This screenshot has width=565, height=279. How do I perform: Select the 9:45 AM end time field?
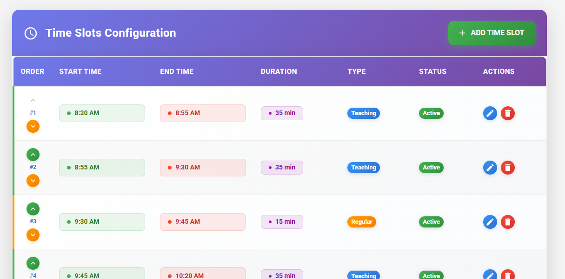click(x=203, y=222)
